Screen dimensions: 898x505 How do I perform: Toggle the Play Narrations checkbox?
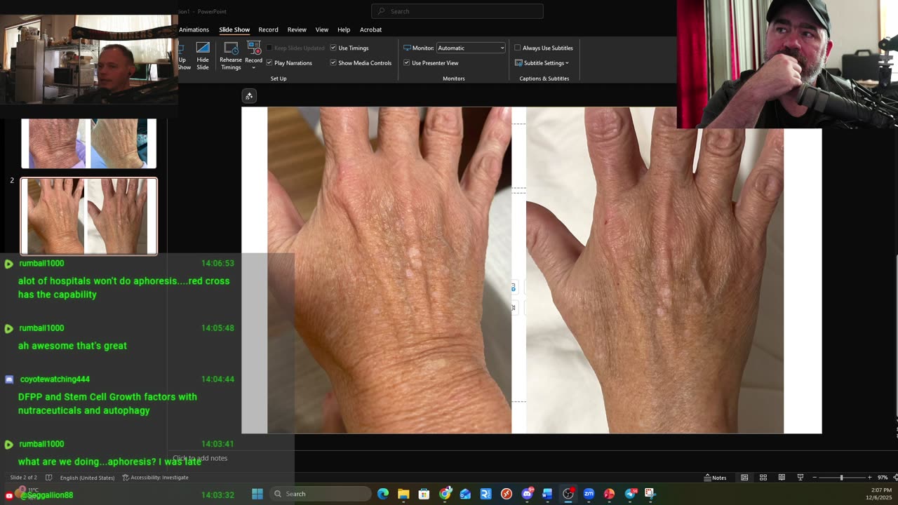(x=269, y=63)
